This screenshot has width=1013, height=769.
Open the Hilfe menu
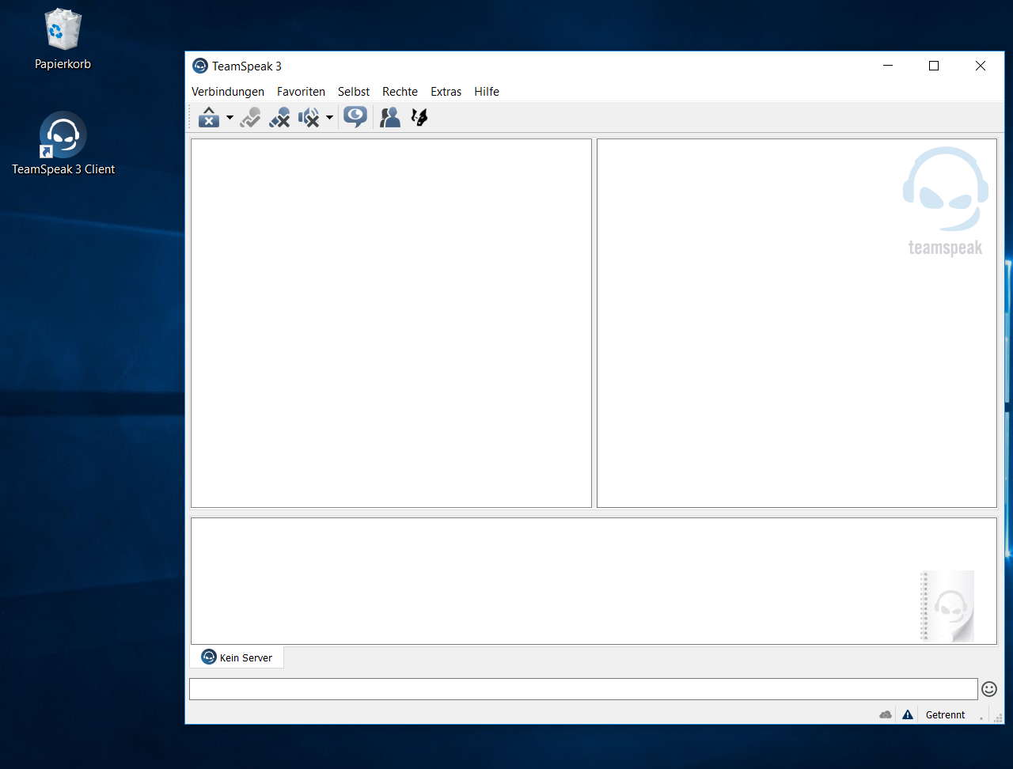(x=487, y=92)
